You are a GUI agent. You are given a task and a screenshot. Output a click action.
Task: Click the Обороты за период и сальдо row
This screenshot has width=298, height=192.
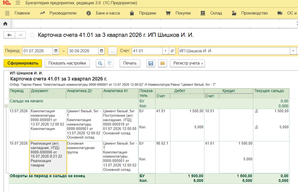[149, 178]
